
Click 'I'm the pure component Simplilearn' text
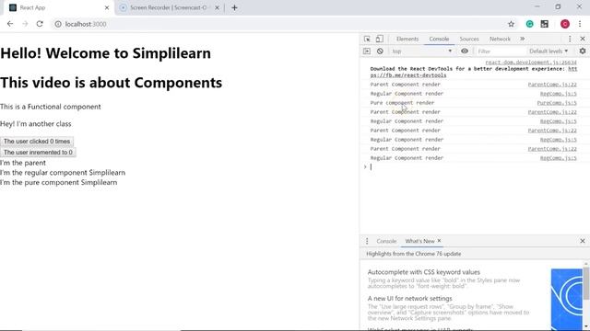pyautogui.click(x=59, y=182)
